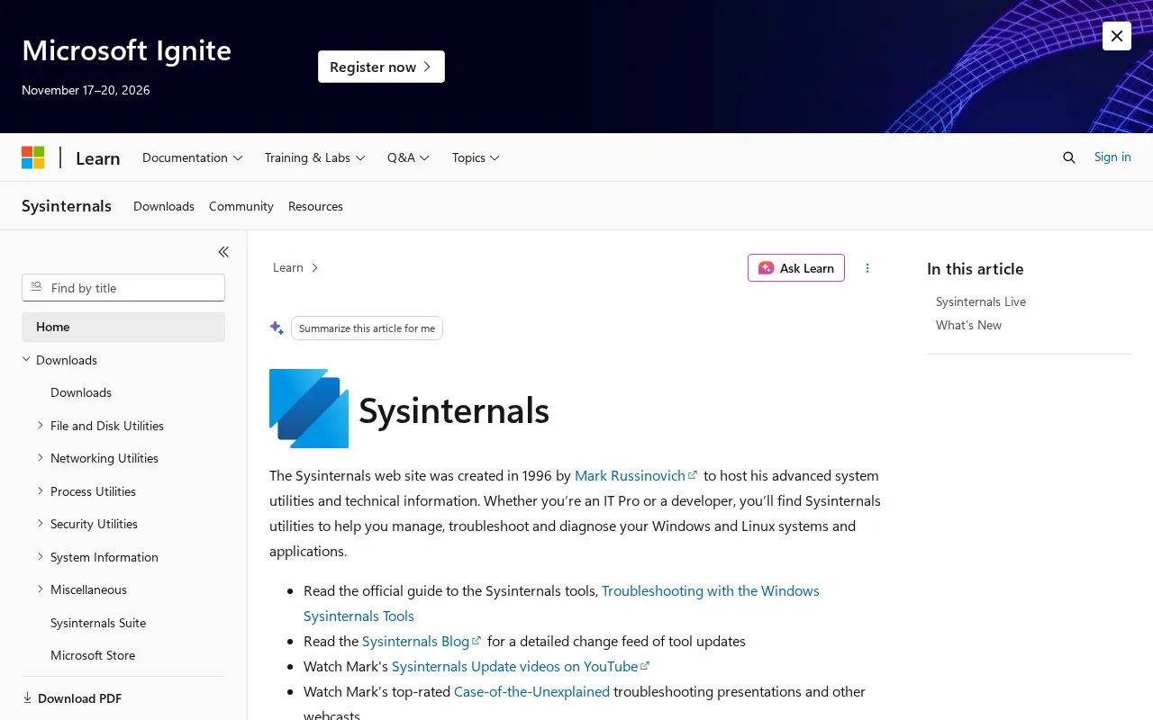Jump to Sysinternals Live section

981,301
